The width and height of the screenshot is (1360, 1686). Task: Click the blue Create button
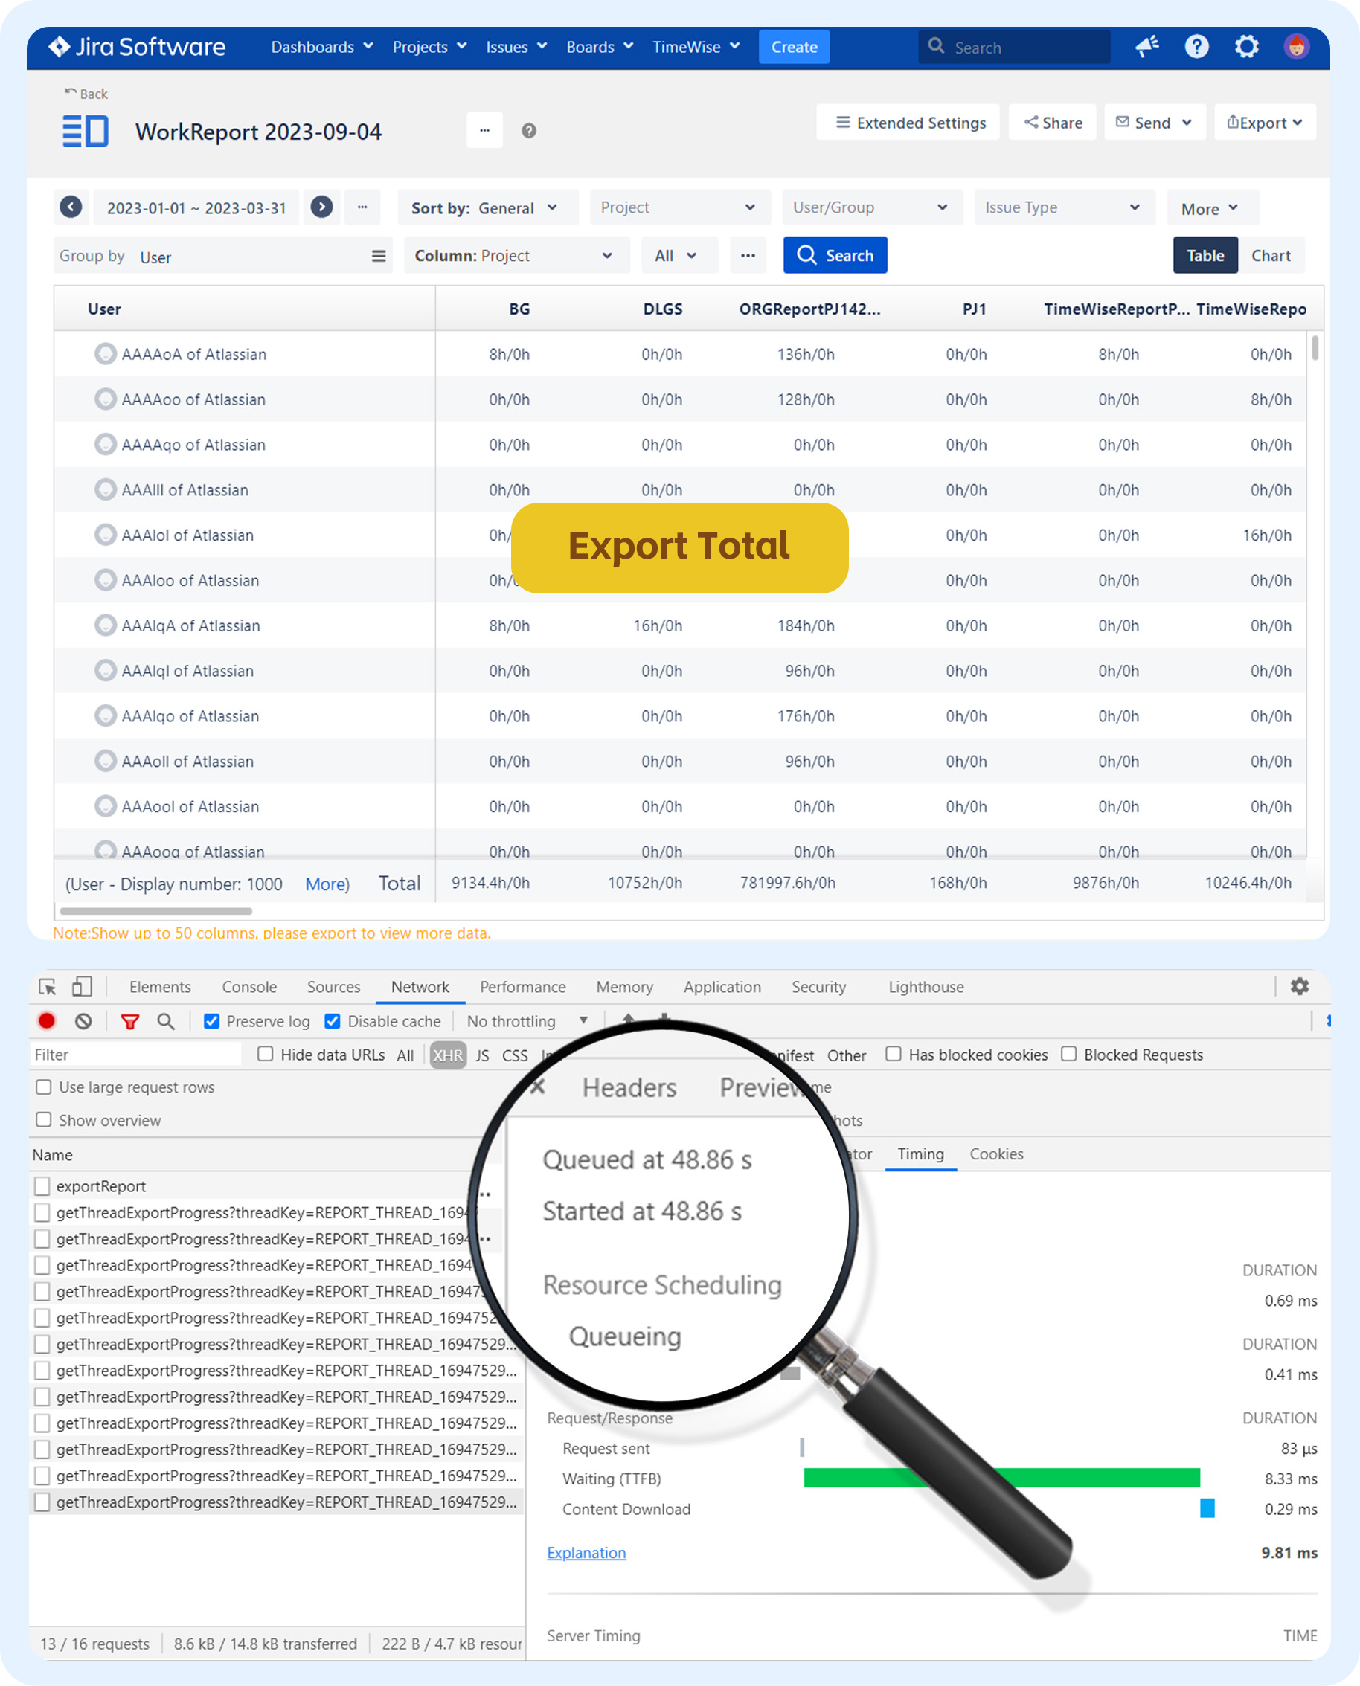pos(794,47)
